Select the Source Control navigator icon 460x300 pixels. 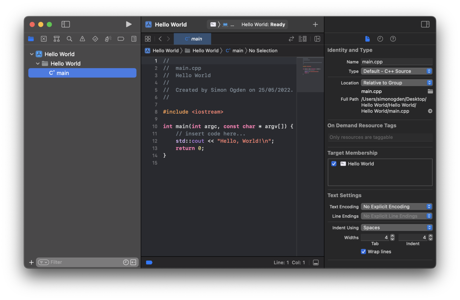(x=44, y=39)
